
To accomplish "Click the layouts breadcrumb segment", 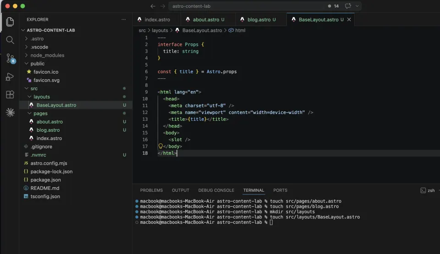I will (x=159, y=30).
